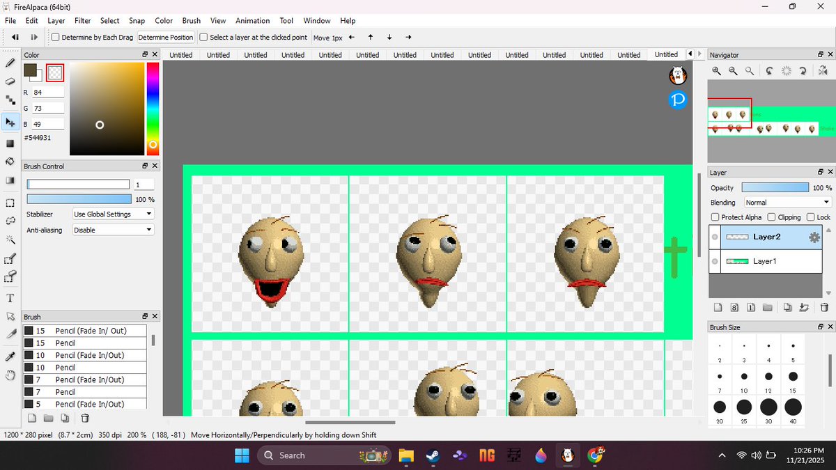Viewport: 836px width, 470px height.
Task: Open Stabilizer dropdown
Action: point(113,214)
